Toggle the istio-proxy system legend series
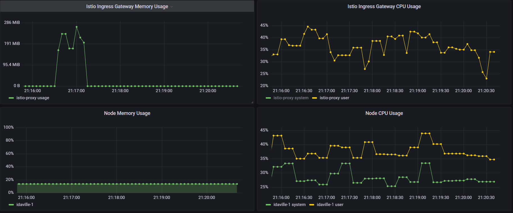The height and width of the screenshot is (213, 513). [291, 98]
